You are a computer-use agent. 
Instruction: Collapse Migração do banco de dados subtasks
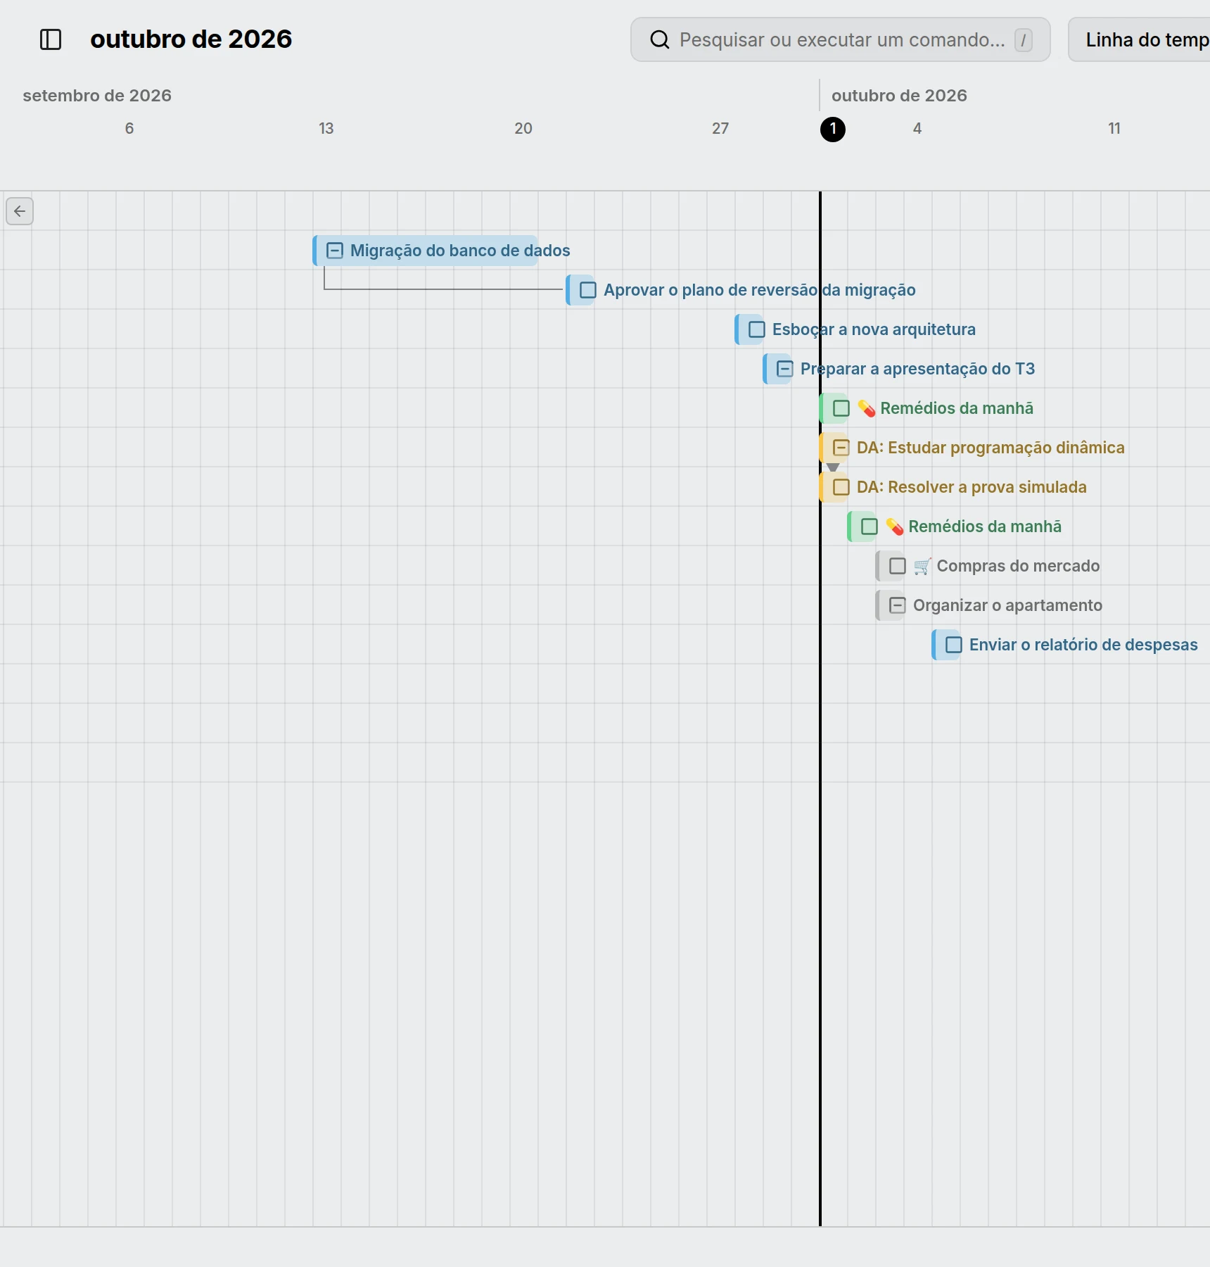coord(335,251)
